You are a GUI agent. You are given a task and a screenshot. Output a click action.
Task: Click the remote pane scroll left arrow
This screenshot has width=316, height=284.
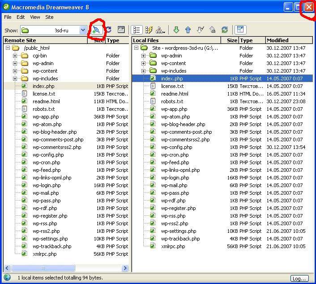(x=7, y=268)
